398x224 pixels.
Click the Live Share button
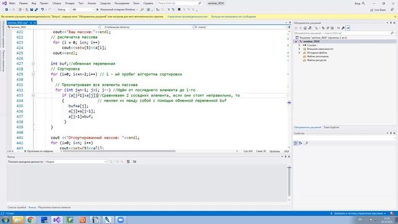(378, 10)
